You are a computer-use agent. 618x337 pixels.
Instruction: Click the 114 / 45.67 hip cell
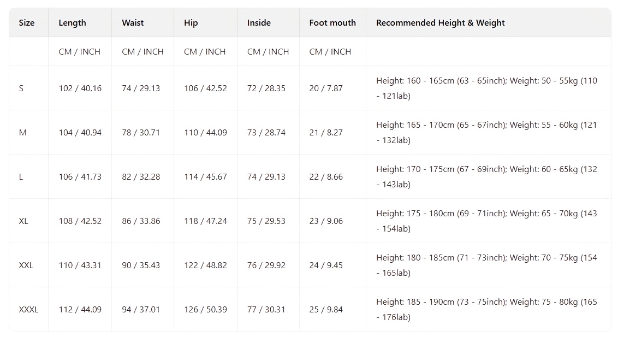pyautogui.click(x=205, y=177)
